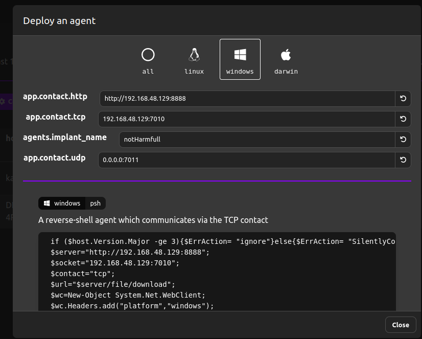This screenshot has width=422, height=339.
Task: Close the Deploy an agent dialog
Action: (x=401, y=325)
